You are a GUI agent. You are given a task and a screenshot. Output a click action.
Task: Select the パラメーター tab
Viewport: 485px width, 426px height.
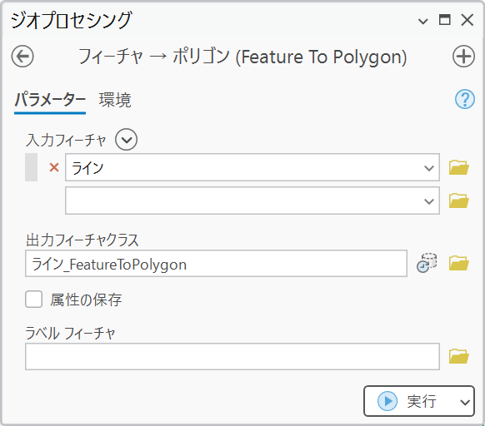[50, 100]
